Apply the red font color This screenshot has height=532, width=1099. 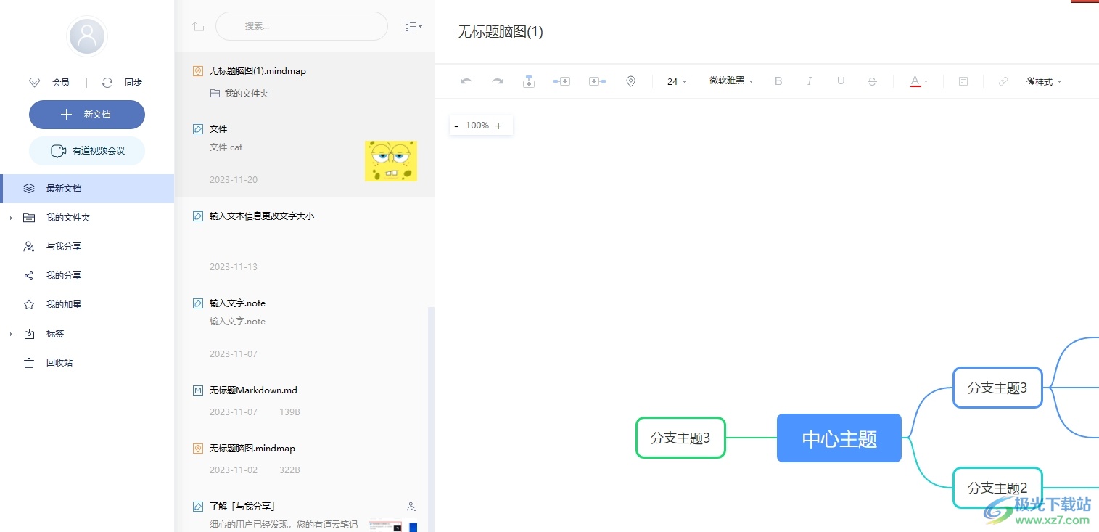[915, 81]
